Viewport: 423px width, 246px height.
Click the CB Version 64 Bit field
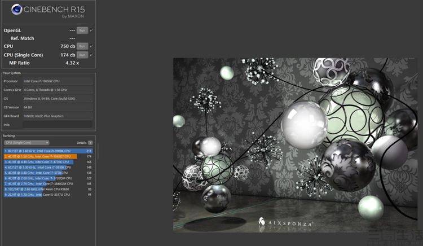58,107
